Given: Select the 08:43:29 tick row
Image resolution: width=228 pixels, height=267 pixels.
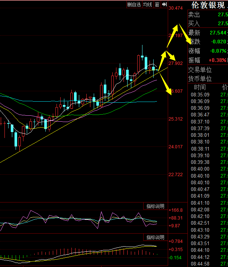Looking at the screenshot, I should click(x=209, y=237).
